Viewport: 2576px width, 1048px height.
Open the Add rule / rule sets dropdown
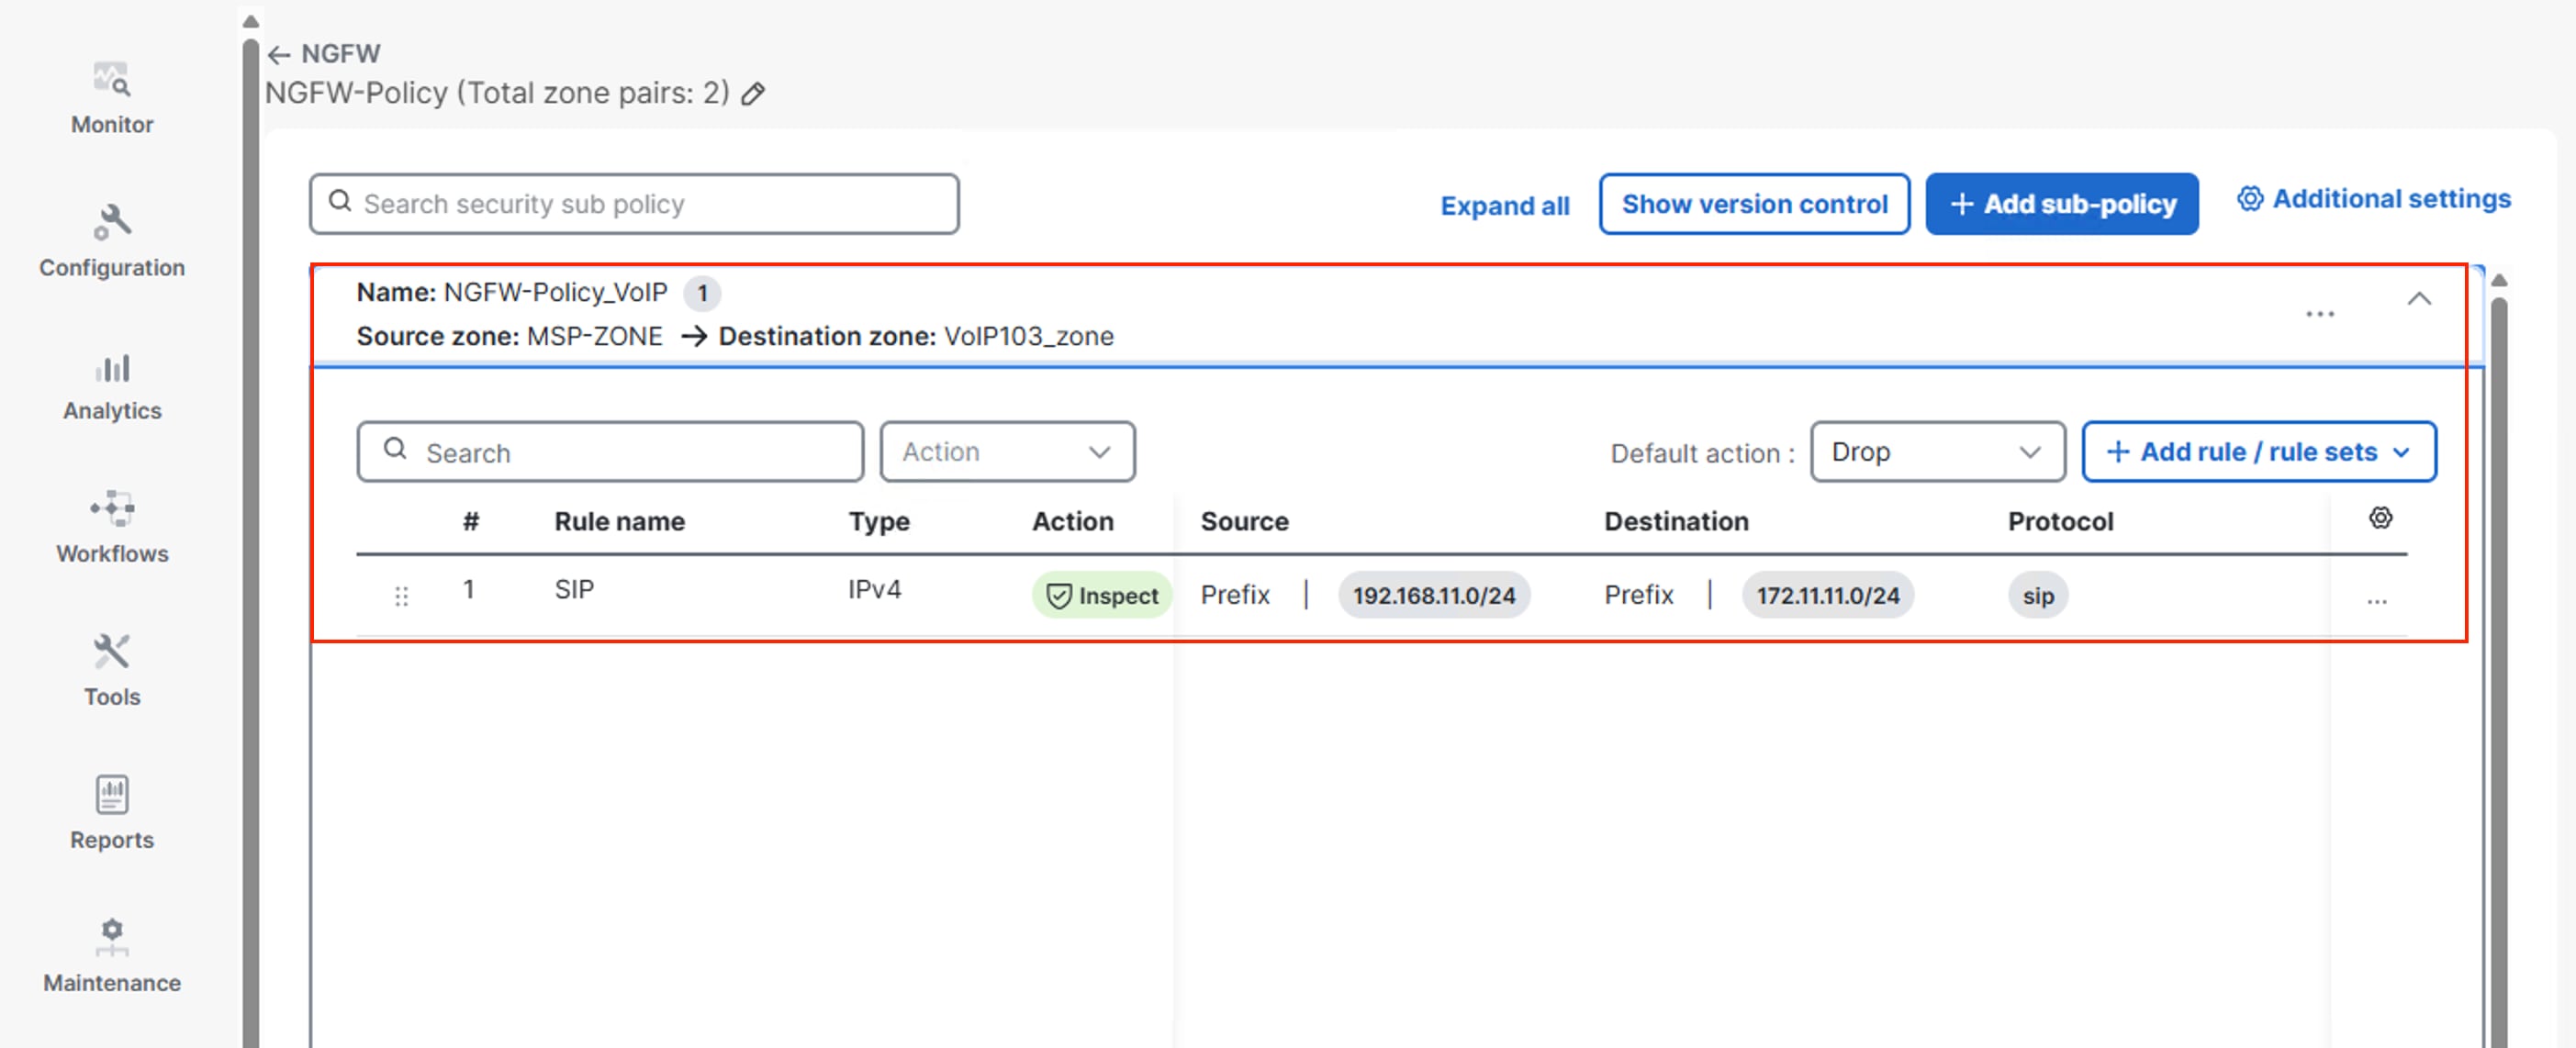pyautogui.click(x=2258, y=452)
